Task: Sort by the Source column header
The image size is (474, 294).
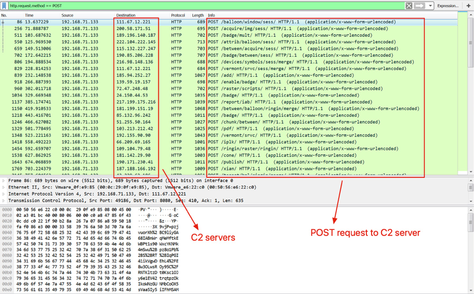Action: click(x=67, y=15)
